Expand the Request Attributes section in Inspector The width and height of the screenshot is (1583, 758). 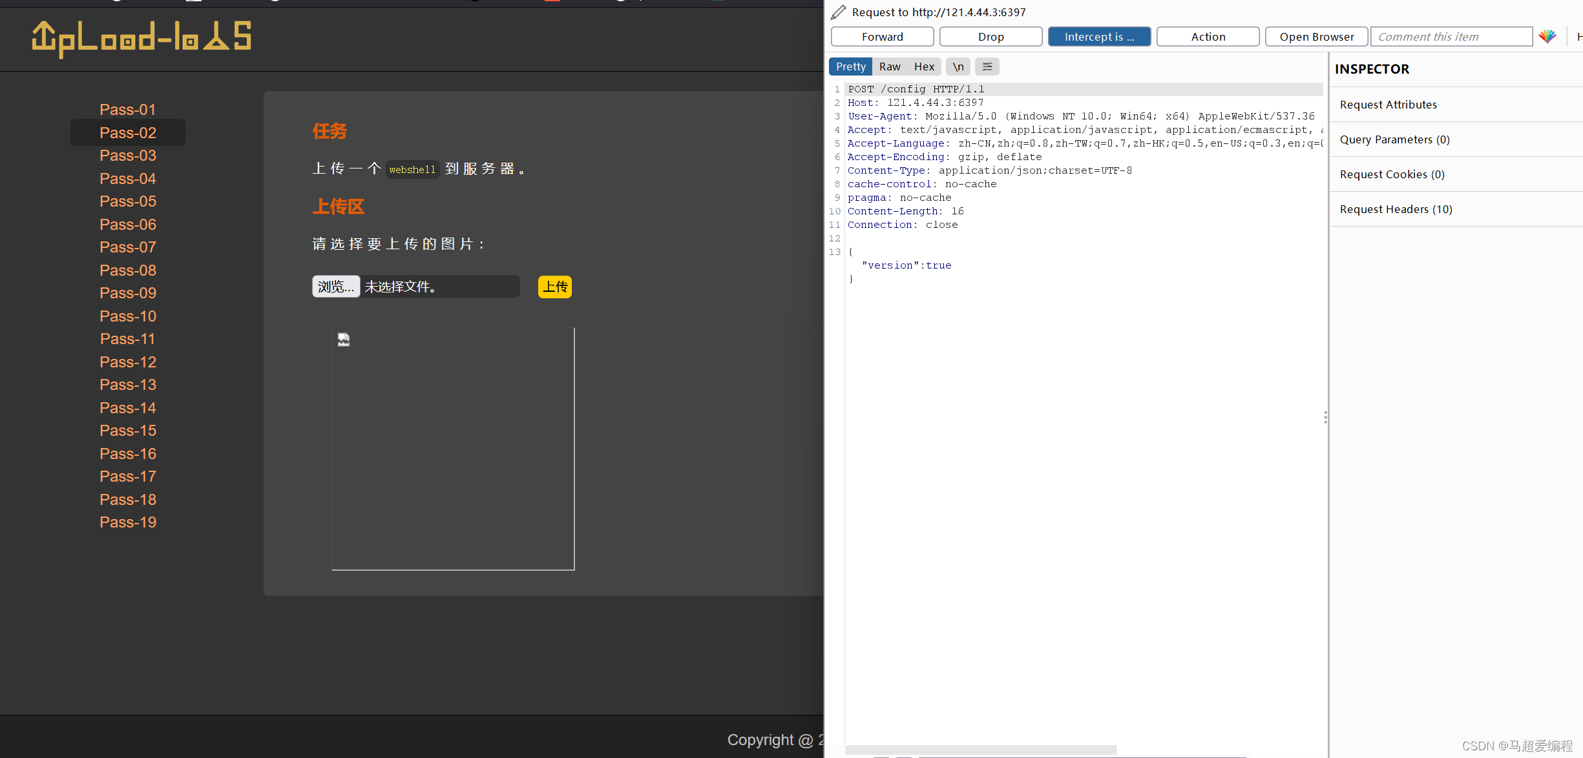point(1388,104)
